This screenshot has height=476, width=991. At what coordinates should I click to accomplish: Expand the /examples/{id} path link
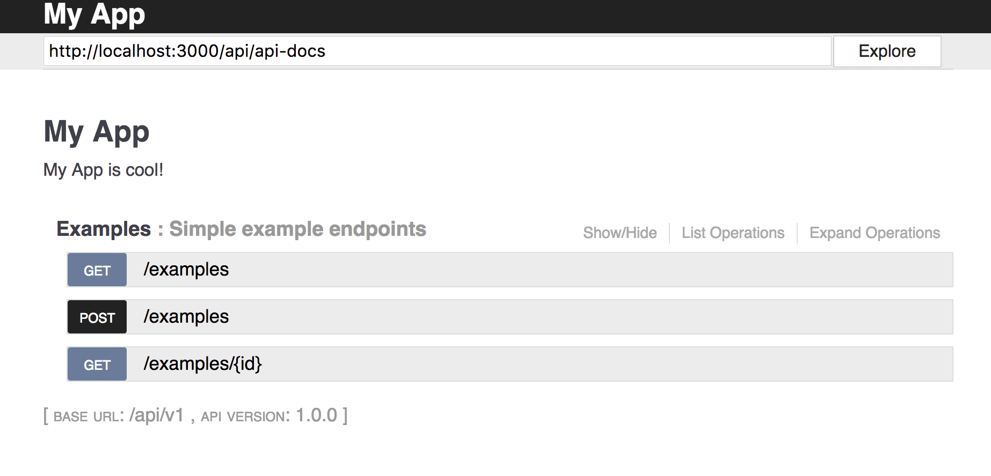click(x=202, y=364)
